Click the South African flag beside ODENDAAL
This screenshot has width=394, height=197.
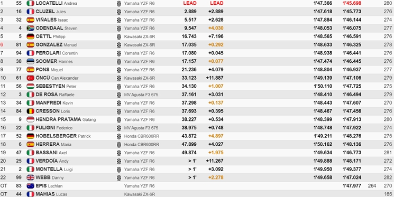(30, 28)
